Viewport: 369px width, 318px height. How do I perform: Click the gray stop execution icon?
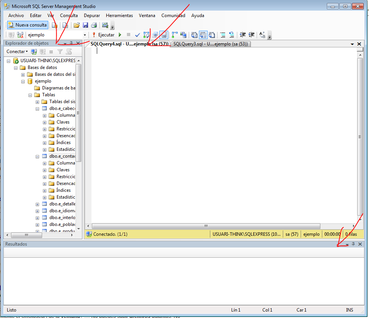click(x=128, y=35)
